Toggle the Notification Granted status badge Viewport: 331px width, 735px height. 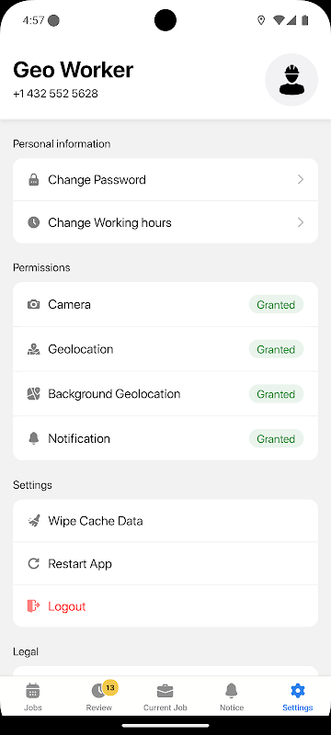[x=276, y=439]
